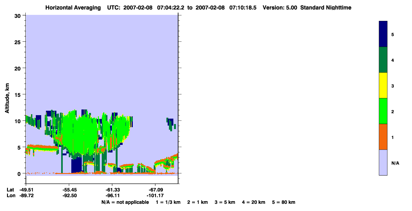Click the orange colorbar segment labeled 1
This screenshot has height=211, width=412.
[x=383, y=137]
